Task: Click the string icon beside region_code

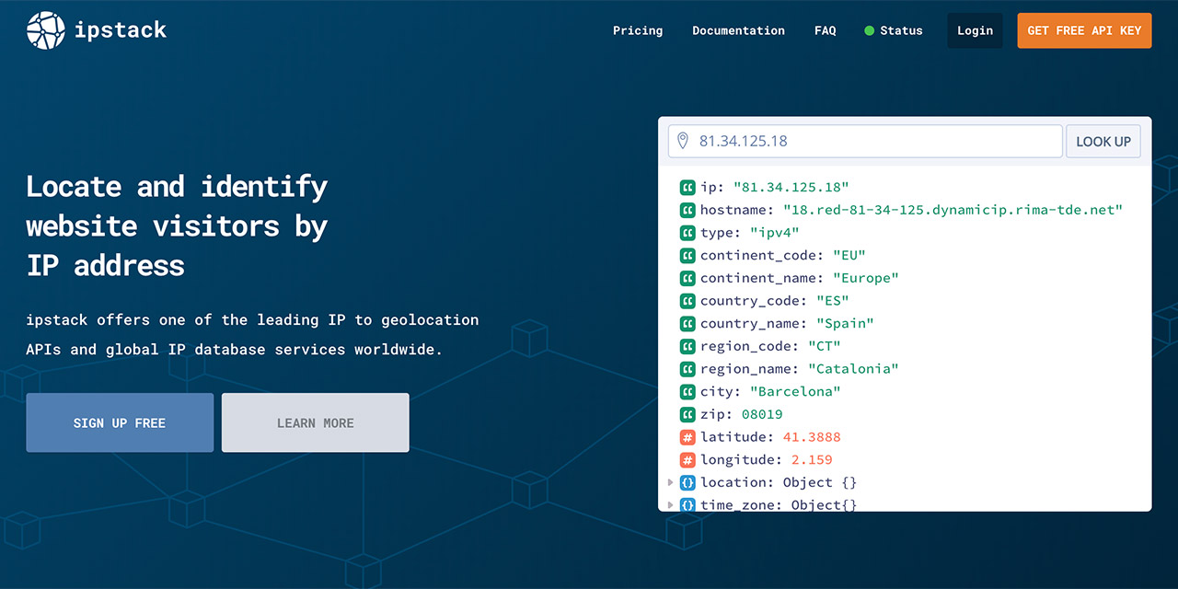Action: pos(687,346)
